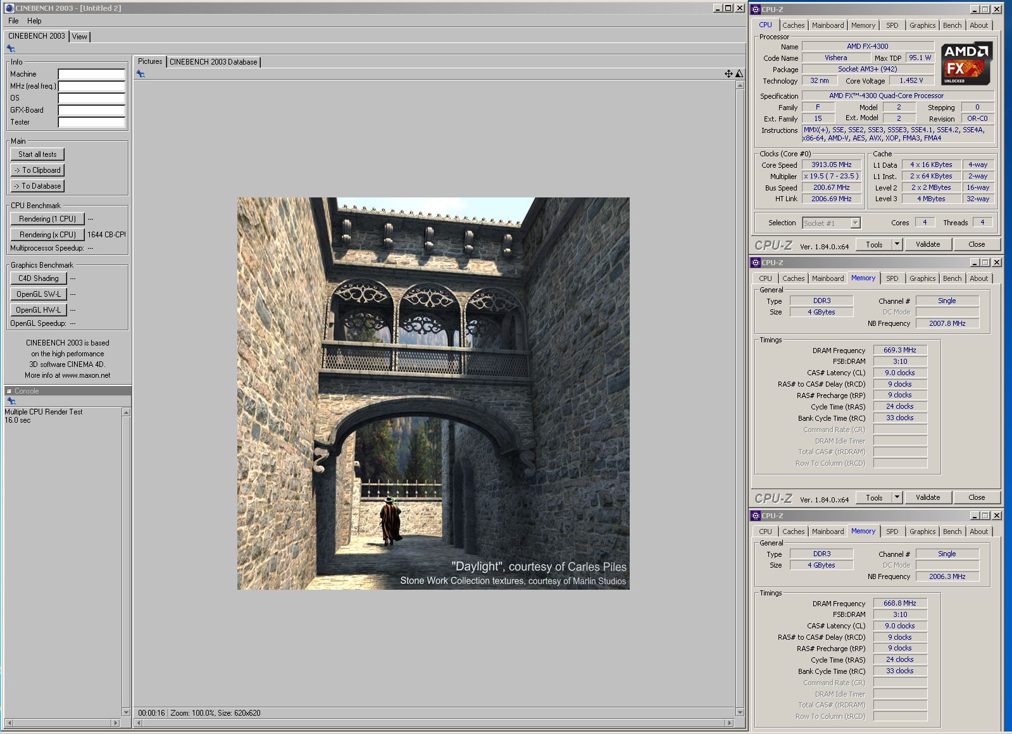Open the Tools dropdown arrow in the middle CPU-Z window

coord(897,497)
